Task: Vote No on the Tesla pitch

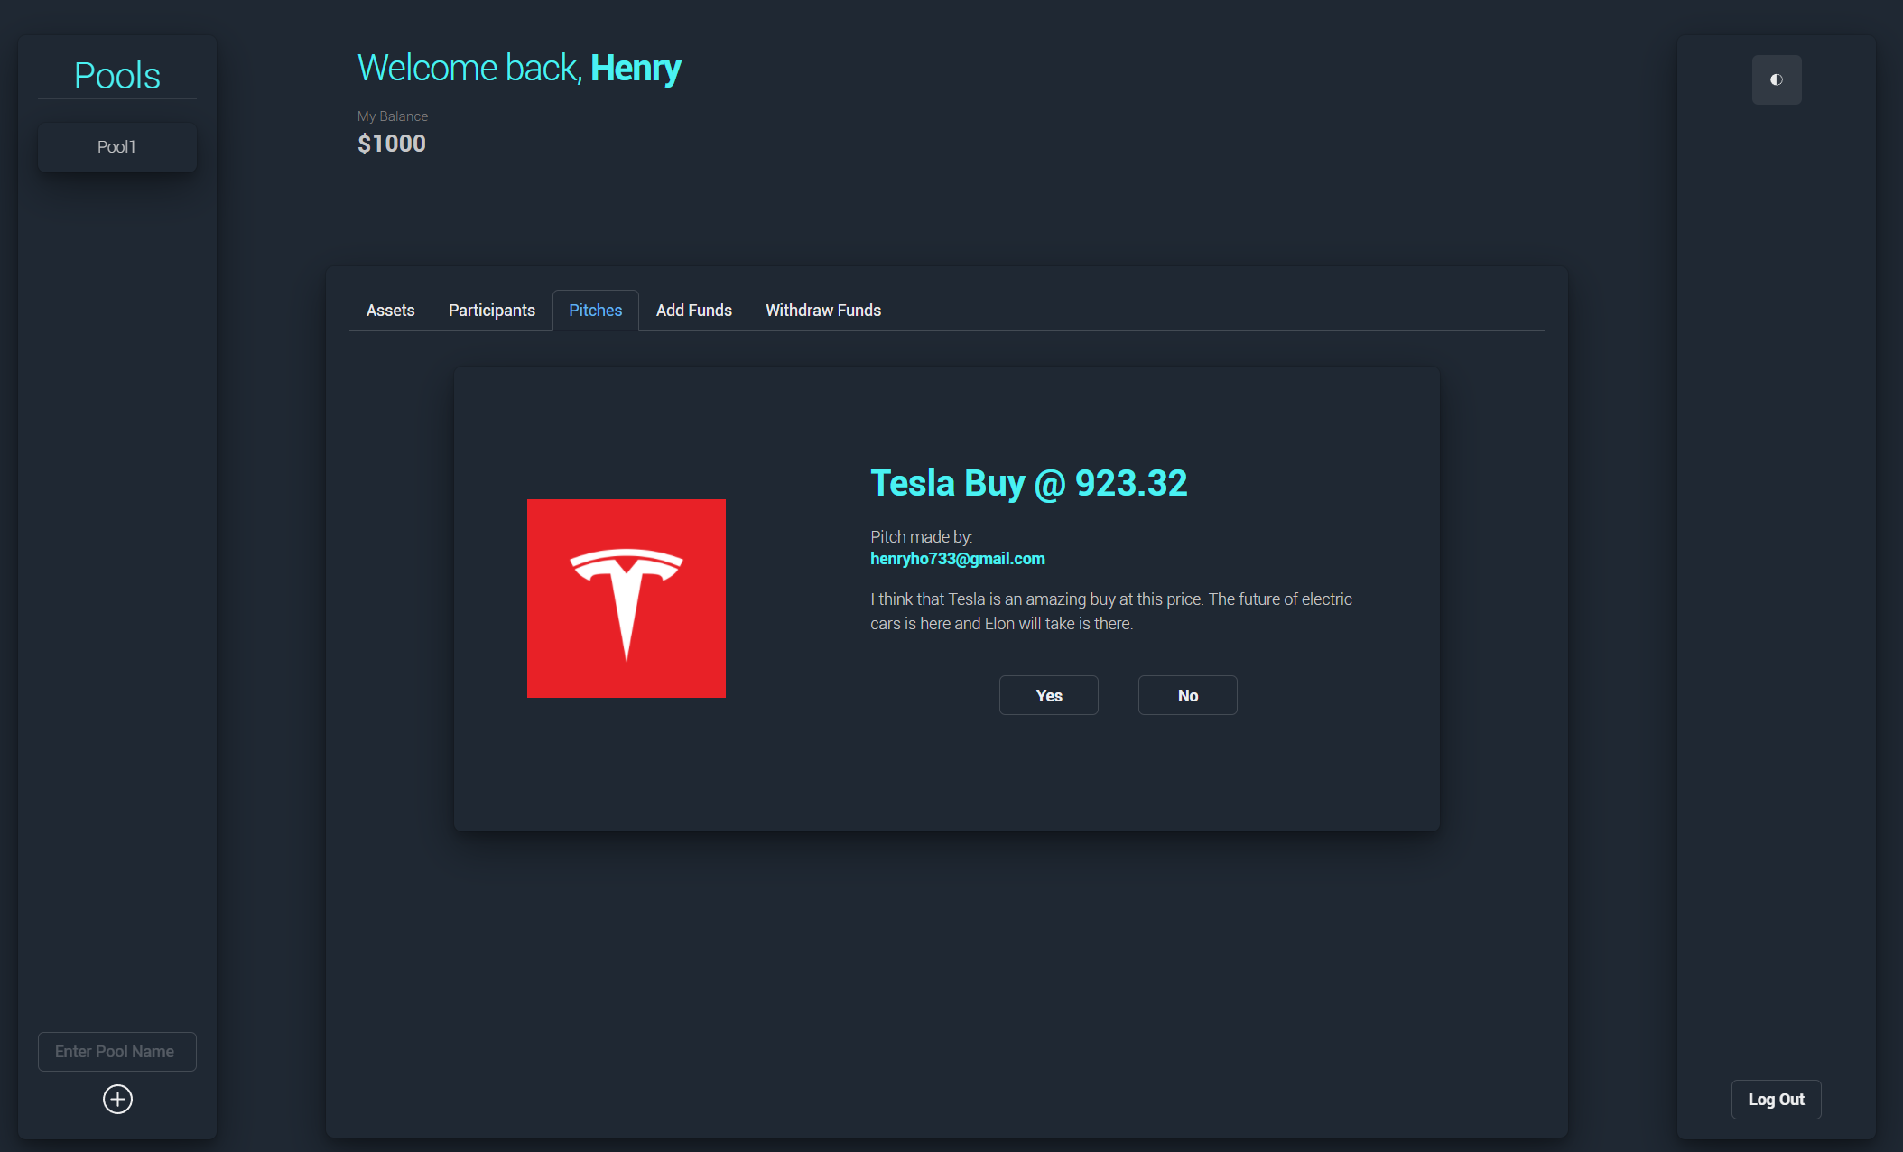Action: point(1187,695)
